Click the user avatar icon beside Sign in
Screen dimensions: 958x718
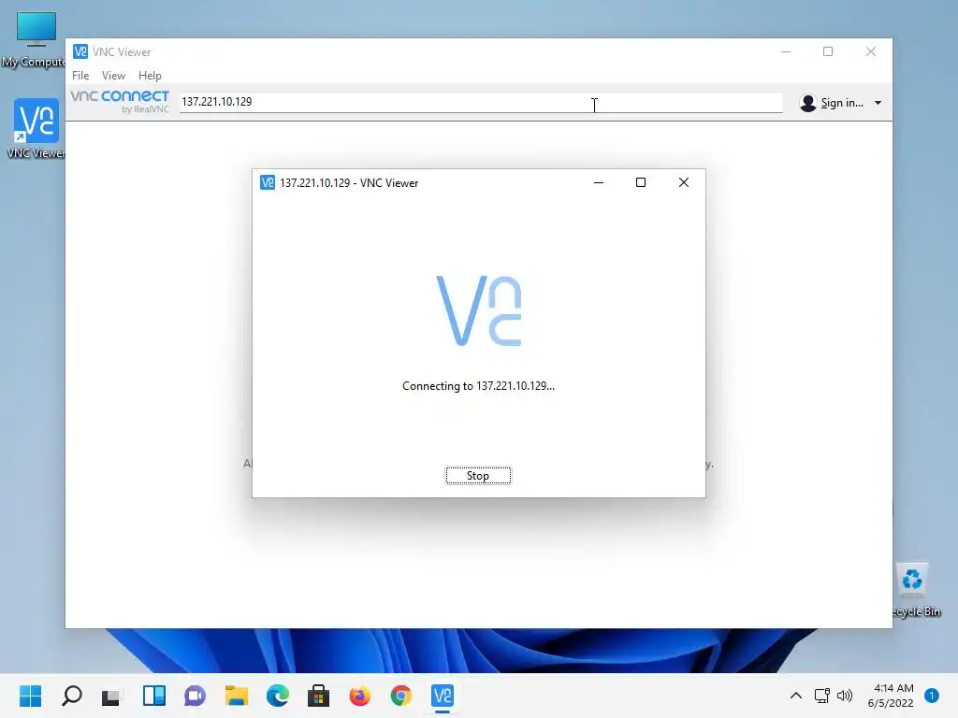[807, 103]
